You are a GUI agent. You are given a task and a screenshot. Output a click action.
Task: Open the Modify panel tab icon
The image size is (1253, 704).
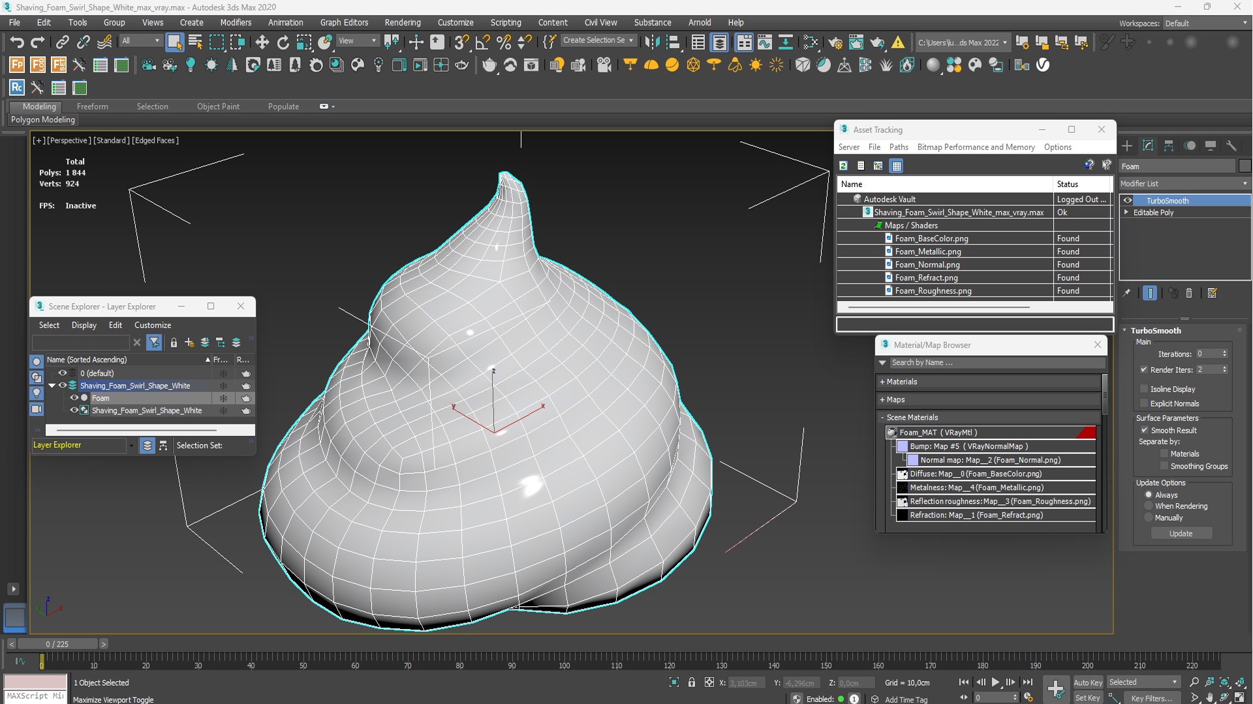tap(1148, 146)
